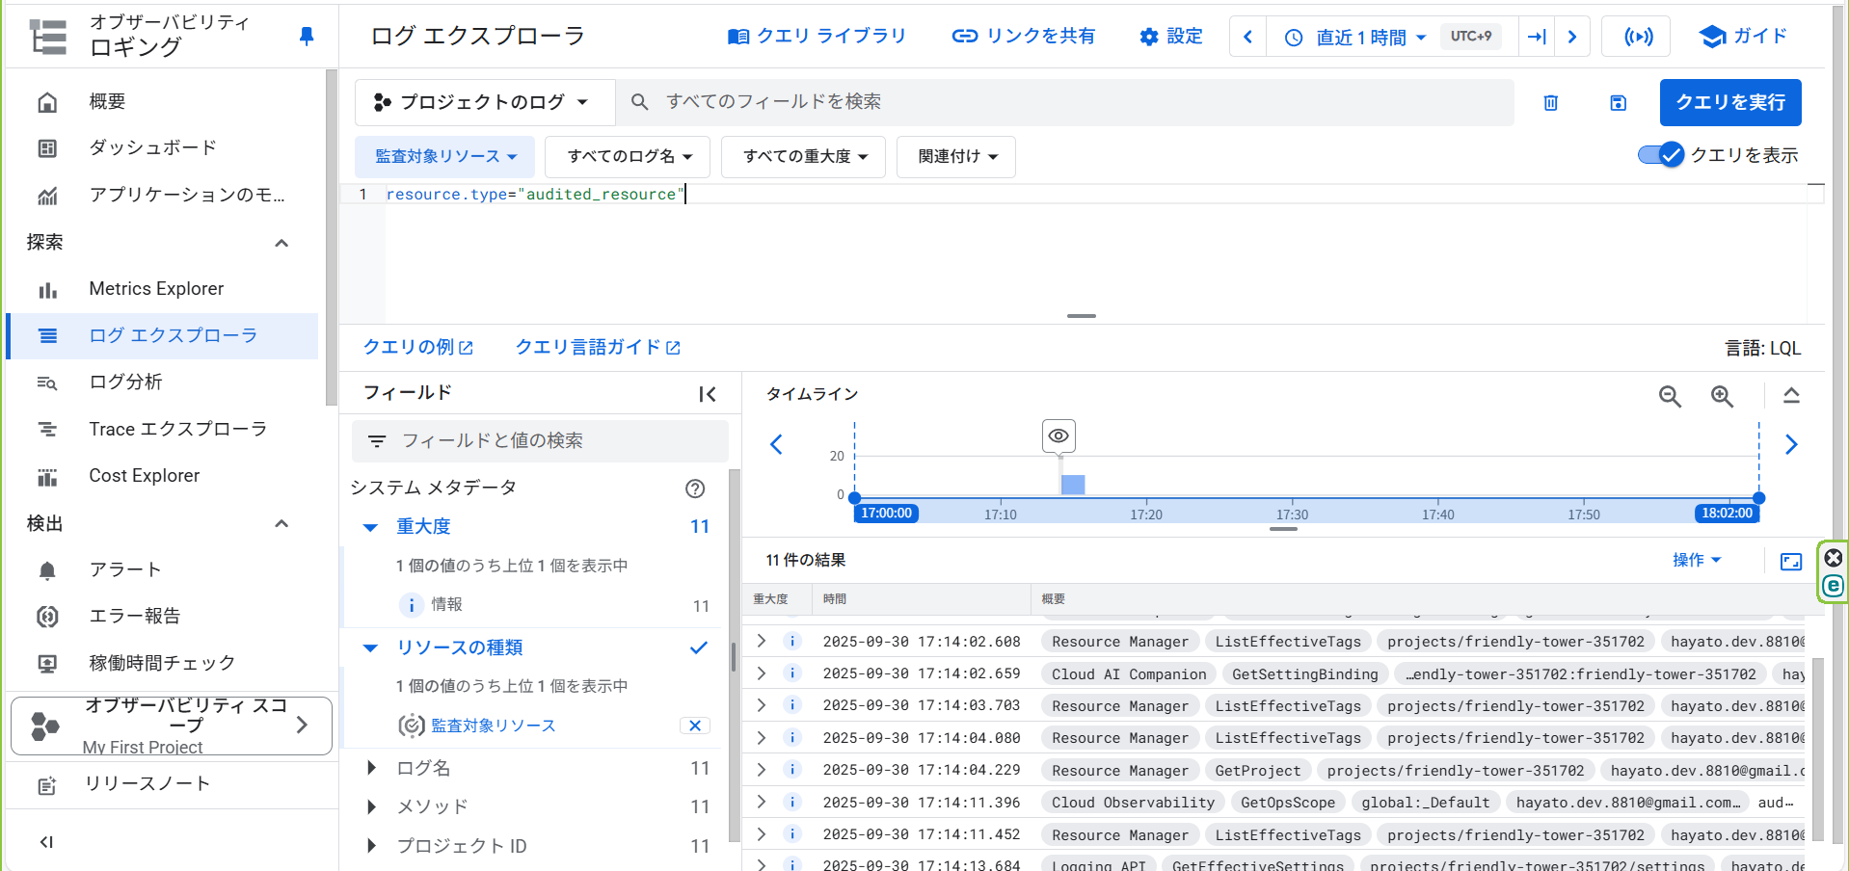This screenshot has width=1849, height=871.
Task: Open 監査対象リソース resource dropdown
Action: click(445, 156)
